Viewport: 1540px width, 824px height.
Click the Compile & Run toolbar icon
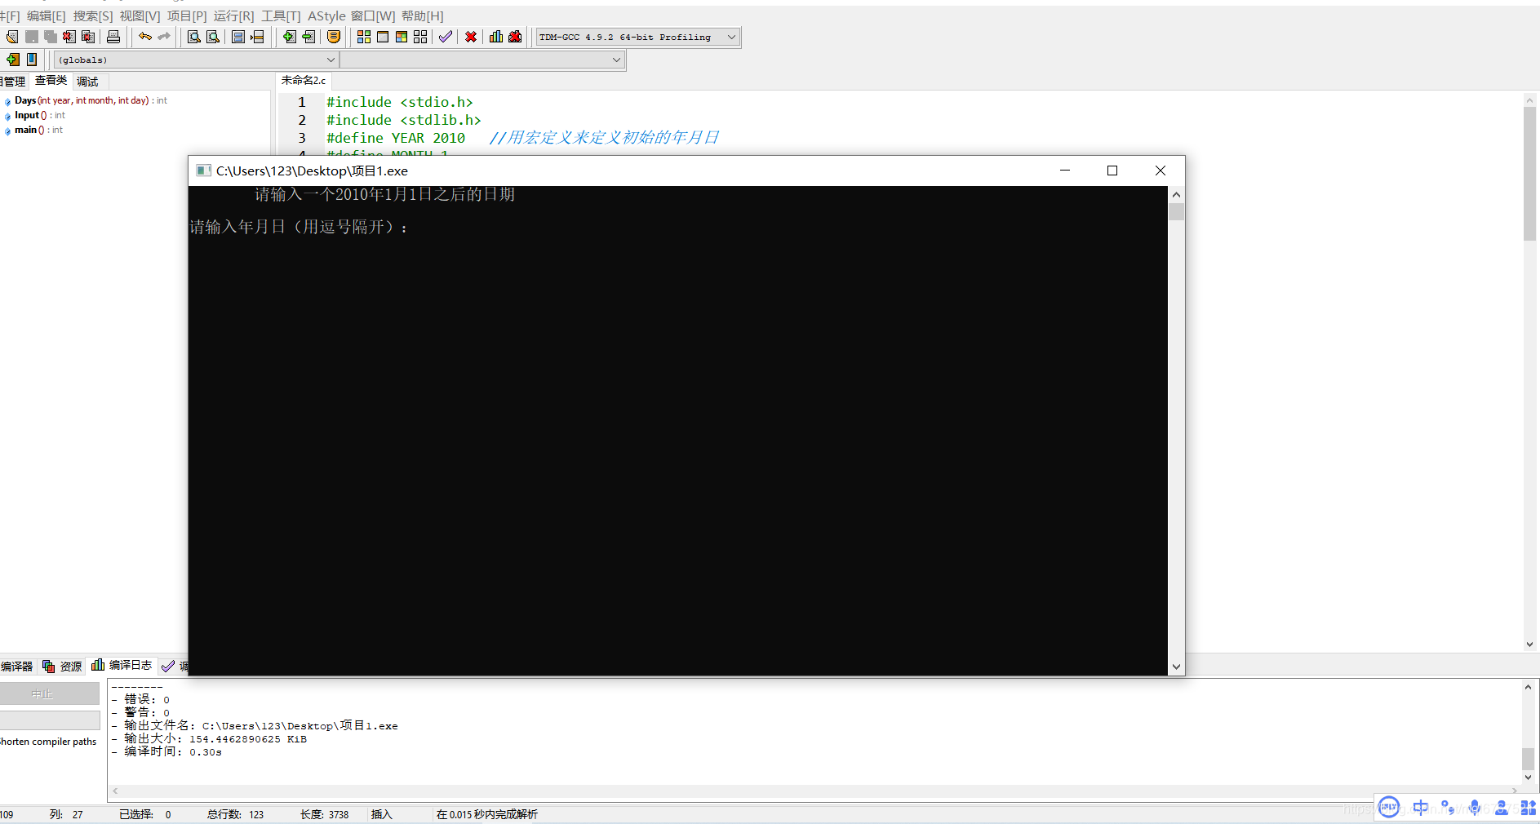pos(402,37)
